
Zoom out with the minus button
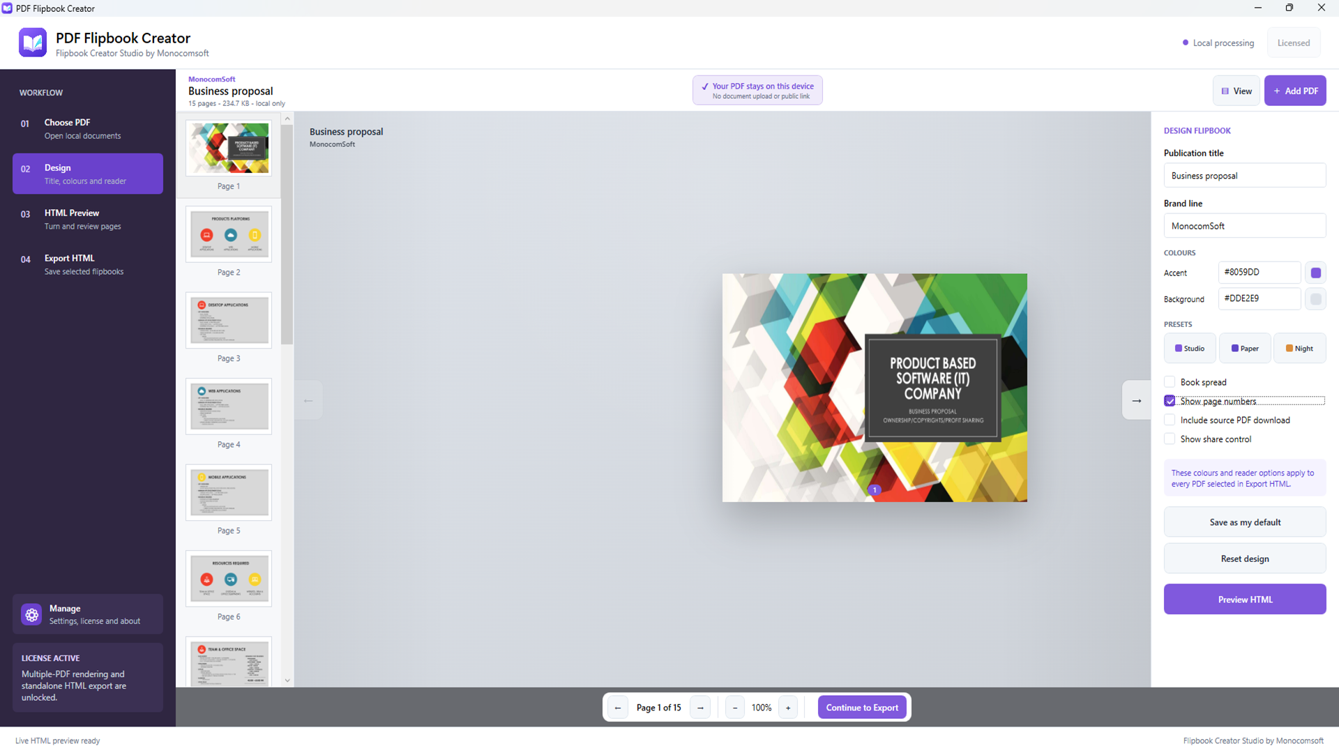coord(735,708)
